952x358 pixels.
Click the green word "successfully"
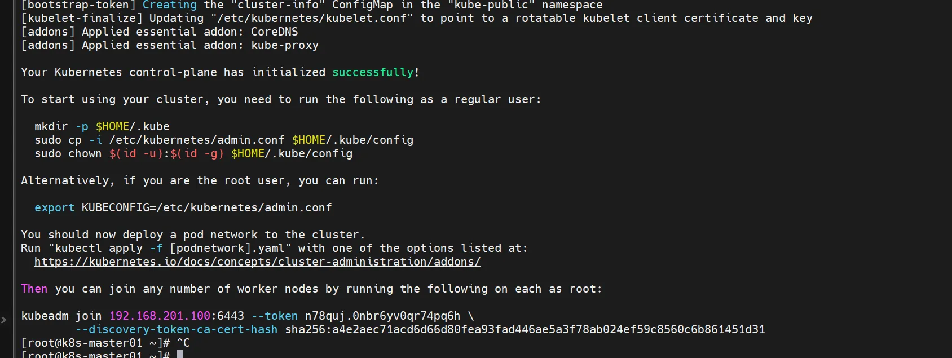pyautogui.click(x=373, y=72)
